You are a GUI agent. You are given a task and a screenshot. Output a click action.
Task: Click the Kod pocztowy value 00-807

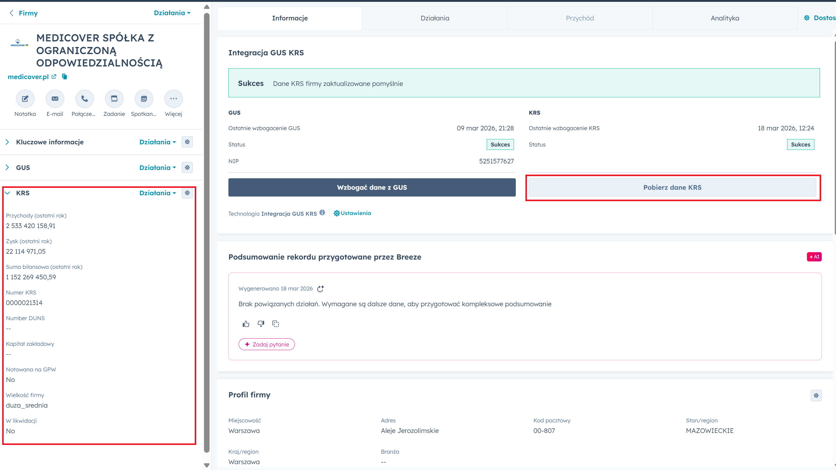tap(544, 431)
